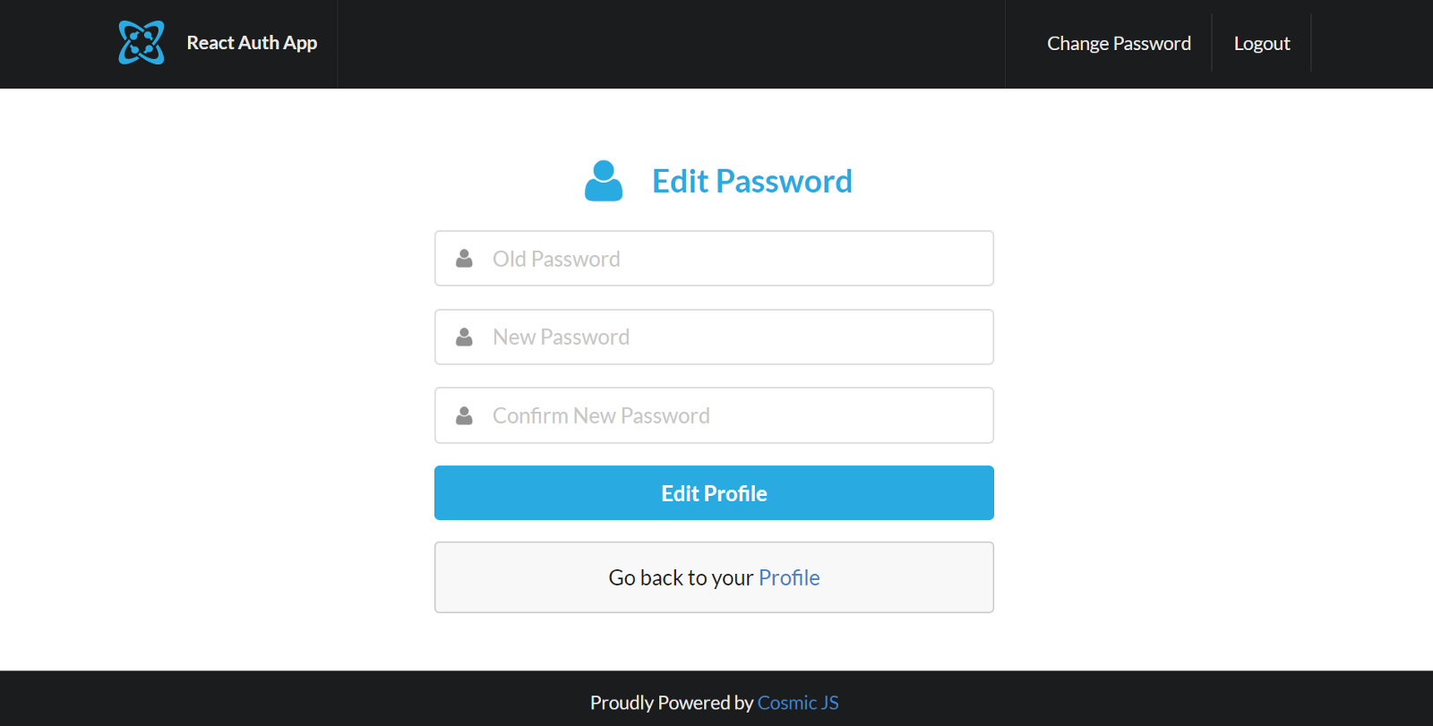Click the "Go back to your" text
Viewport: 1433px width, 726px height.
pos(681,578)
